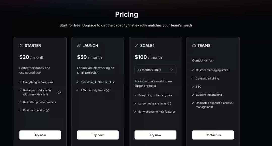This screenshot has width=272, height=146.
Task: Click info icon next to 2.5x monthly limits
Action: pos(108,90)
